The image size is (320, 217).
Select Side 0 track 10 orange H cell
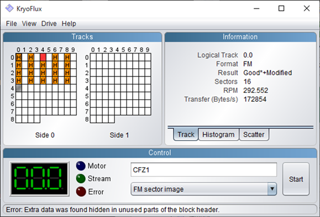coord(19,65)
